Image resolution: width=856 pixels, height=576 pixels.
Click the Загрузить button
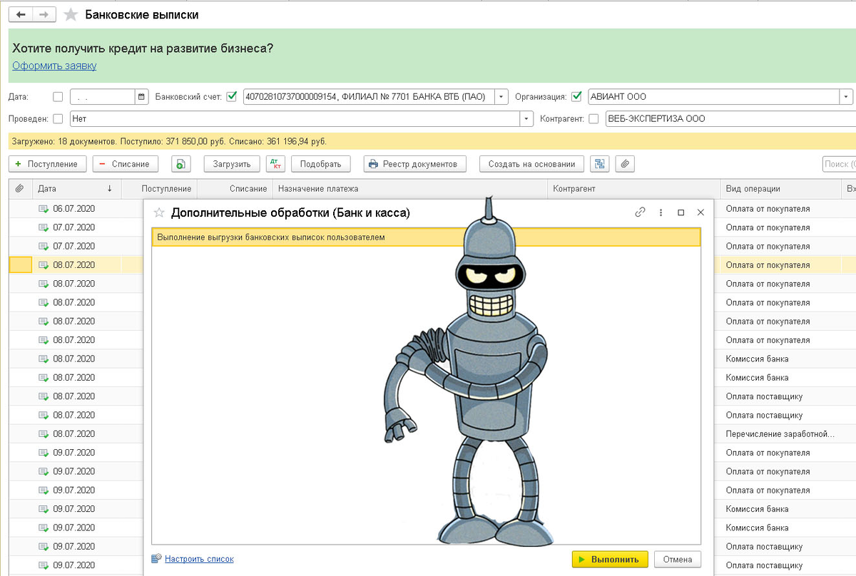click(232, 164)
